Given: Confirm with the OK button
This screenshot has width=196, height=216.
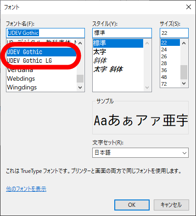Looking at the screenshot, I should [132, 205].
